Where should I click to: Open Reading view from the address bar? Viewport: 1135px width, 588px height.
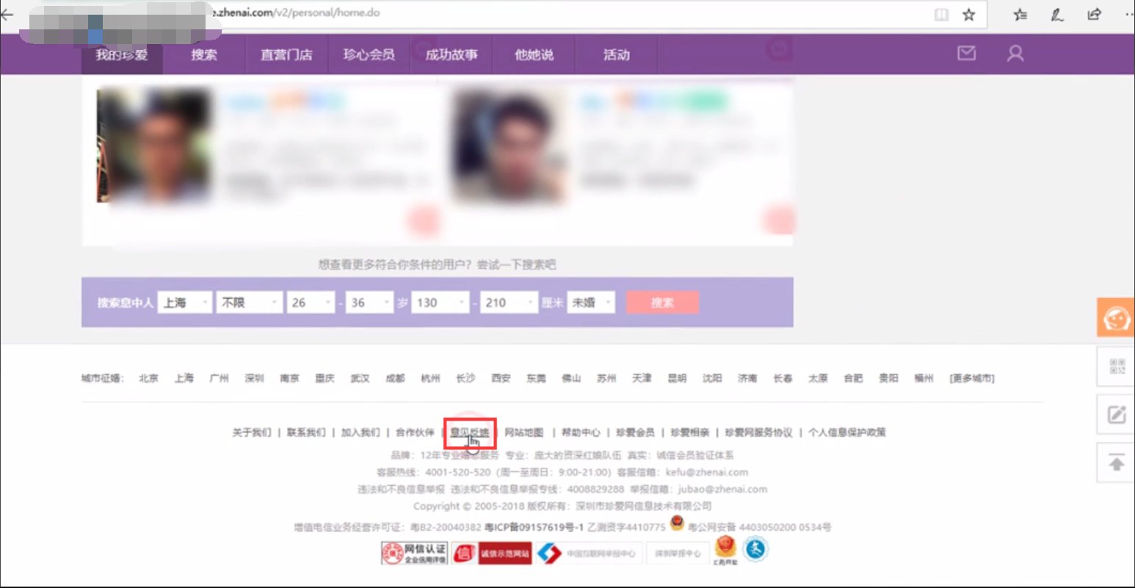[941, 13]
